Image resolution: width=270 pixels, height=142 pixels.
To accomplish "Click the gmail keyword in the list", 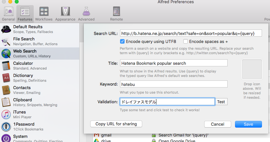I will pyautogui.click(x=106, y=135).
